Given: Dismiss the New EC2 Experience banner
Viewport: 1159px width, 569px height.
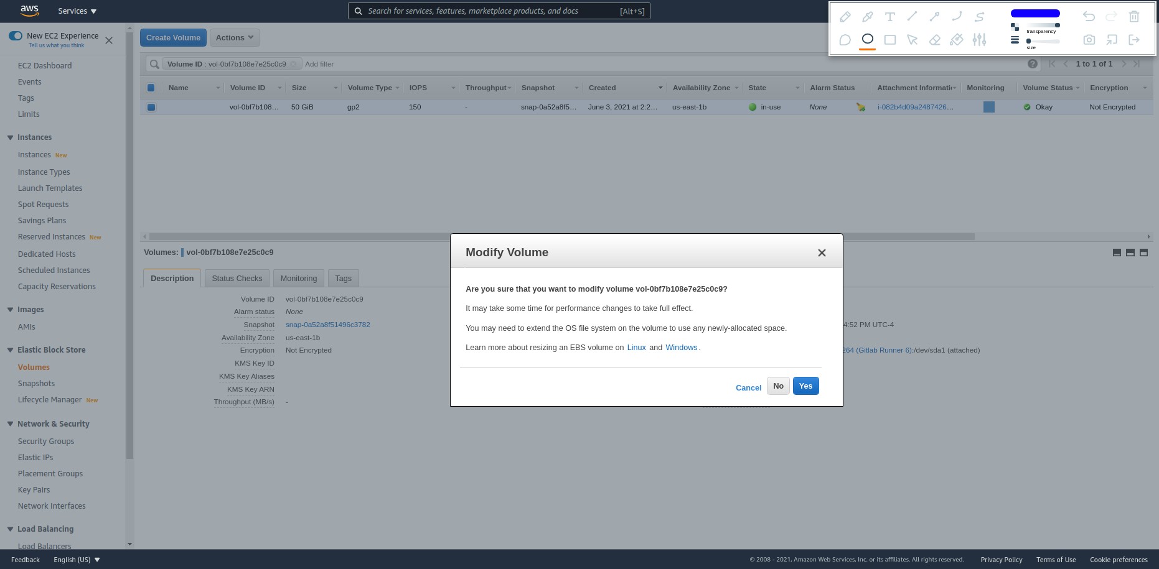Looking at the screenshot, I should [x=109, y=40].
